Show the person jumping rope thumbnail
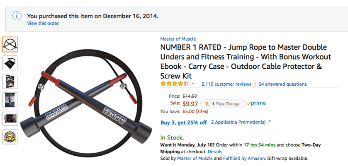348x166 pixels. pyautogui.click(x=10, y=100)
